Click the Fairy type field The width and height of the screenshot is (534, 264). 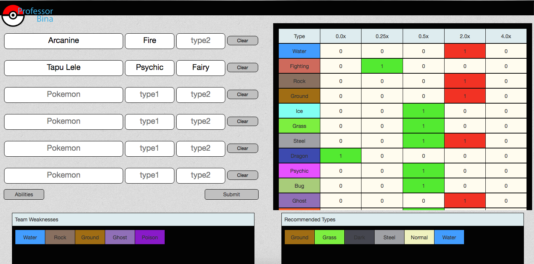pyautogui.click(x=201, y=68)
